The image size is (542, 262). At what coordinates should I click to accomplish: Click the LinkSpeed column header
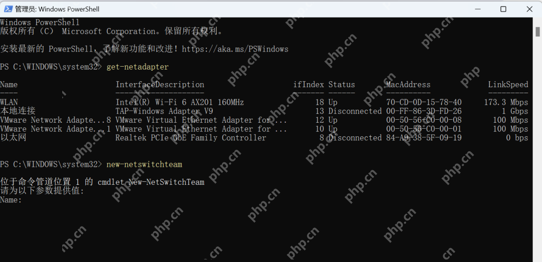508,85
